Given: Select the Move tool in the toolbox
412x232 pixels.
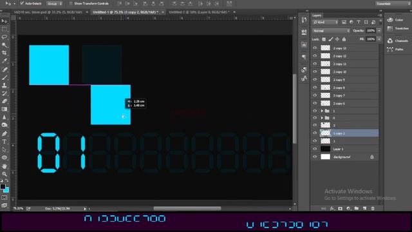Looking at the screenshot, I should tap(5, 21).
